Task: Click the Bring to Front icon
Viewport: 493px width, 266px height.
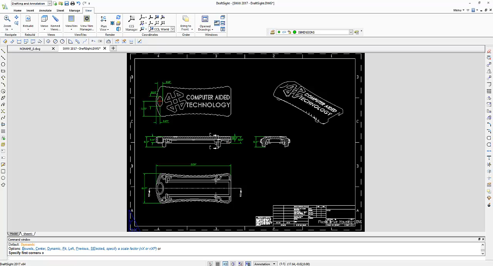Action: pos(186,18)
